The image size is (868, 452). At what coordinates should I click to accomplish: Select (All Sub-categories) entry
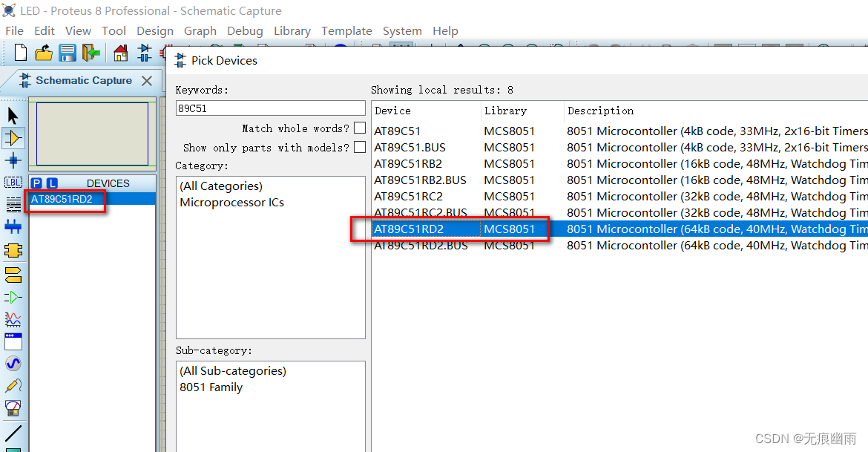232,370
